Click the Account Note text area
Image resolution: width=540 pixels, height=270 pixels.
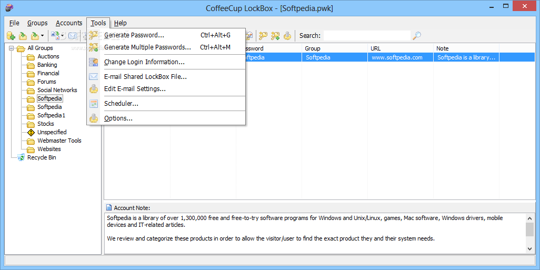(x=315, y=234)
